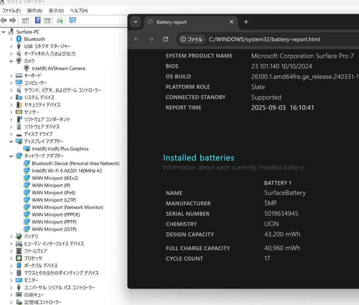
Task: Open browser tab search dropdown arrow
Action: [136, 22]
